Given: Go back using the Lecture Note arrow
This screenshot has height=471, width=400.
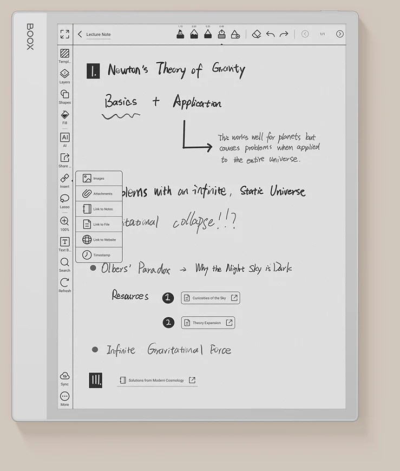Looking at the screenshot, I should tap(80, 34).
